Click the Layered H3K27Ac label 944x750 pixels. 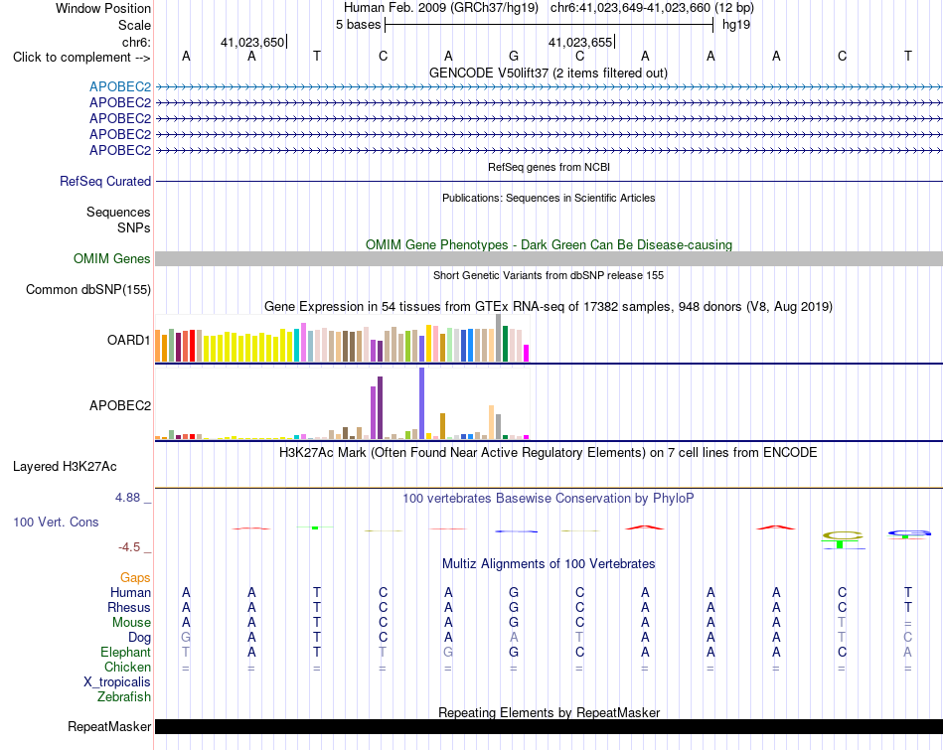(65, 467)
